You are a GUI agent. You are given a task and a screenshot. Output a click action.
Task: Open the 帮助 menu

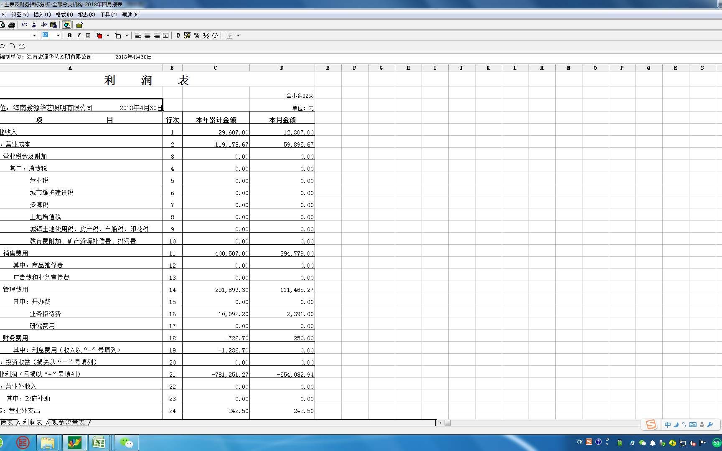click(x=130, y=15)
